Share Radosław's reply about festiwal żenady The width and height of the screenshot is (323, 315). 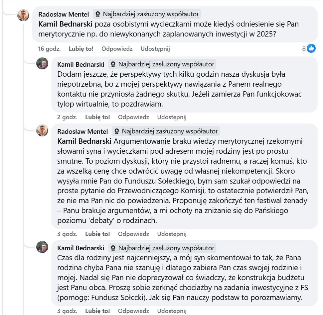[x=172, y=234]
